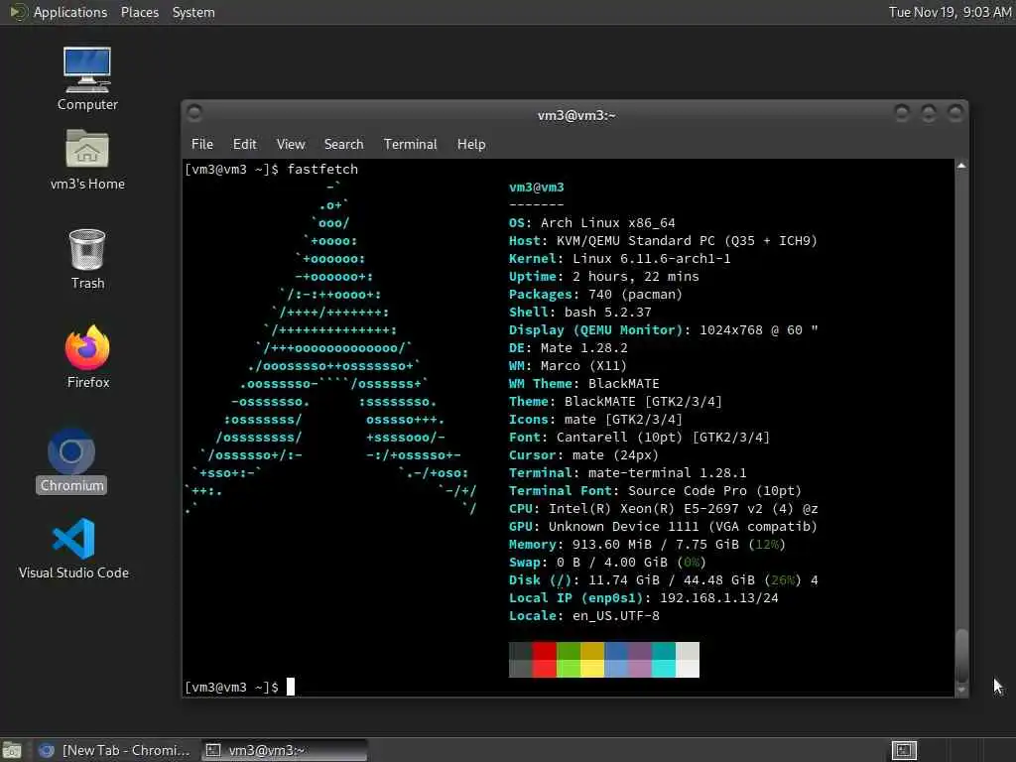This screenshot has width=1016, height=762.
Task: Click the 'WM: Marco (X11)' line
Action: coord(568,366)
